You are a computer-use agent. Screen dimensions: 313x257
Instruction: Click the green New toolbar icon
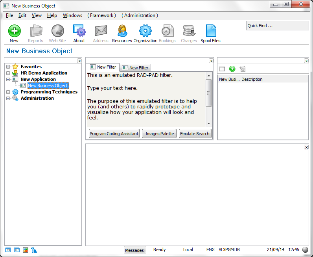(14, 31)
